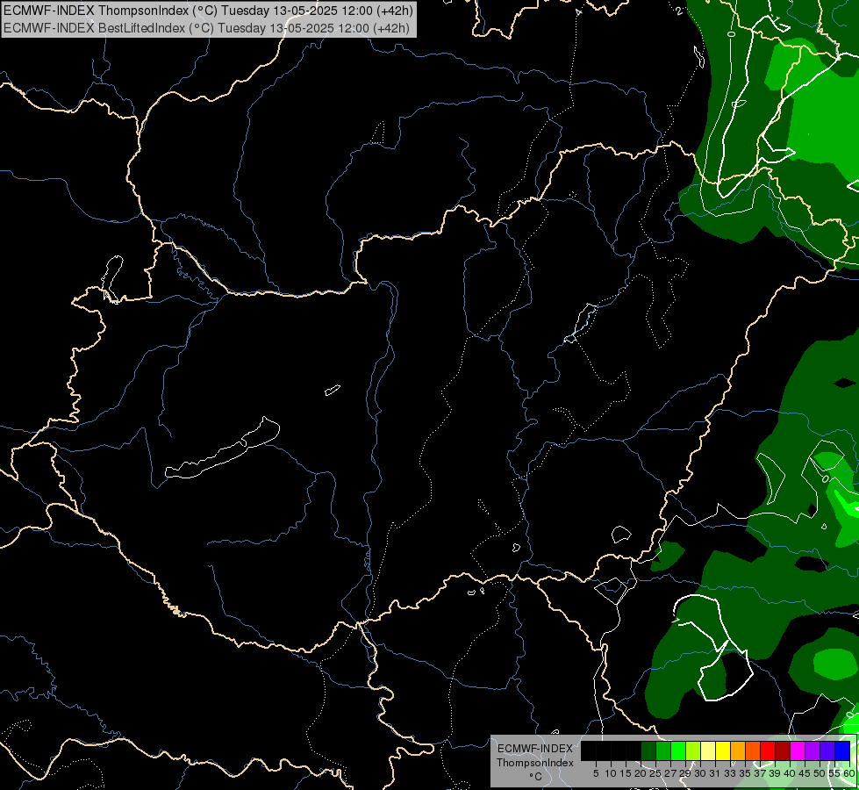Click the legend tick value 20
The height and width of the screenshot is (790, 859).
(641, 773)
